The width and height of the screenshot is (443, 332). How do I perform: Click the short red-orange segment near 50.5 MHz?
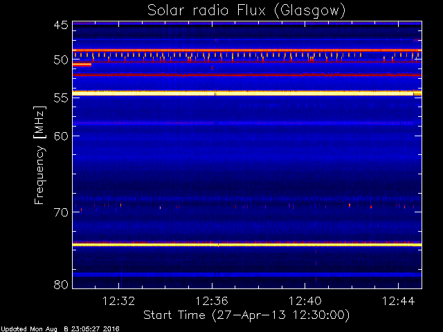coord(82,64)
